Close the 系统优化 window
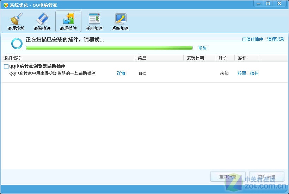The height and width of the screenshot is (194, 289). click(x=279, y=4)
